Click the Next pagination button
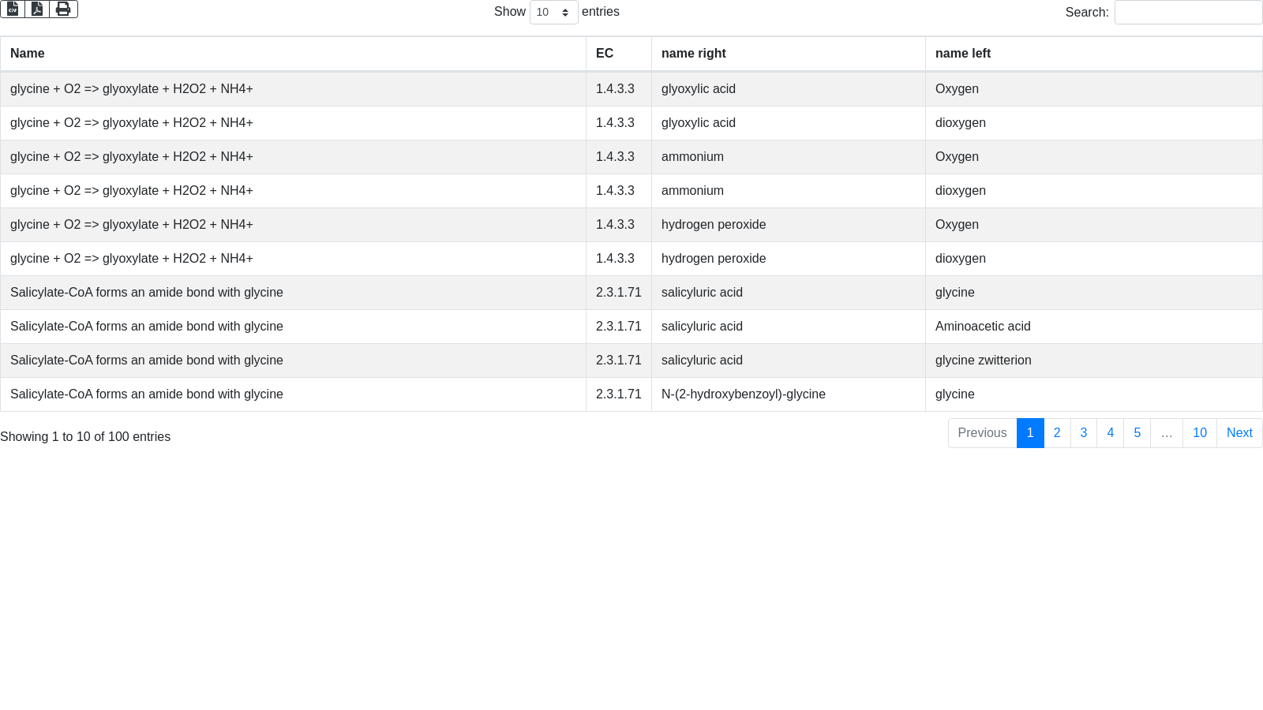Viewport: 1263px width, 710px height. (1239, 433)
